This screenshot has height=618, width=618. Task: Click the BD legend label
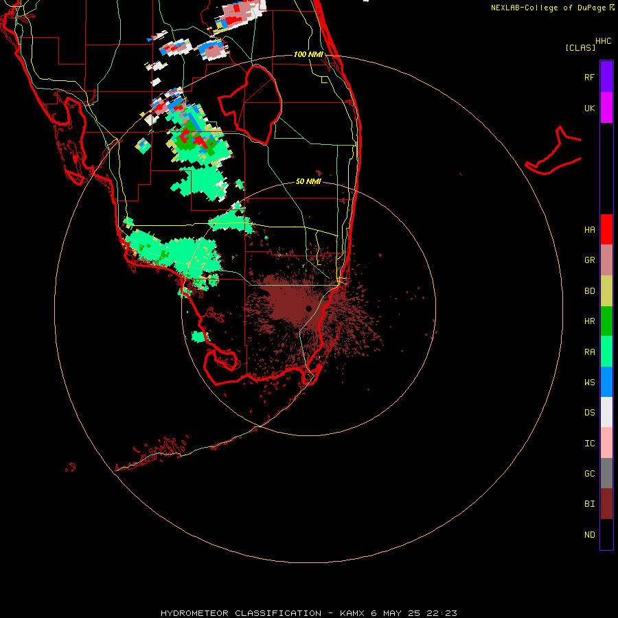pos(589,291)
